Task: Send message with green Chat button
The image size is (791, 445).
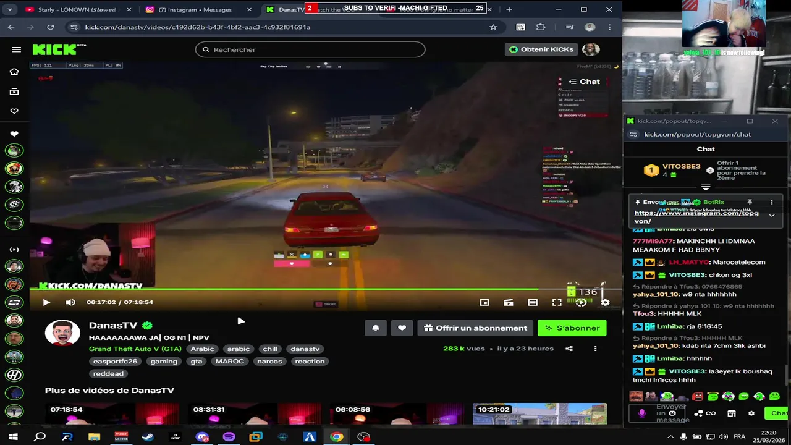Action: [777, 413]
